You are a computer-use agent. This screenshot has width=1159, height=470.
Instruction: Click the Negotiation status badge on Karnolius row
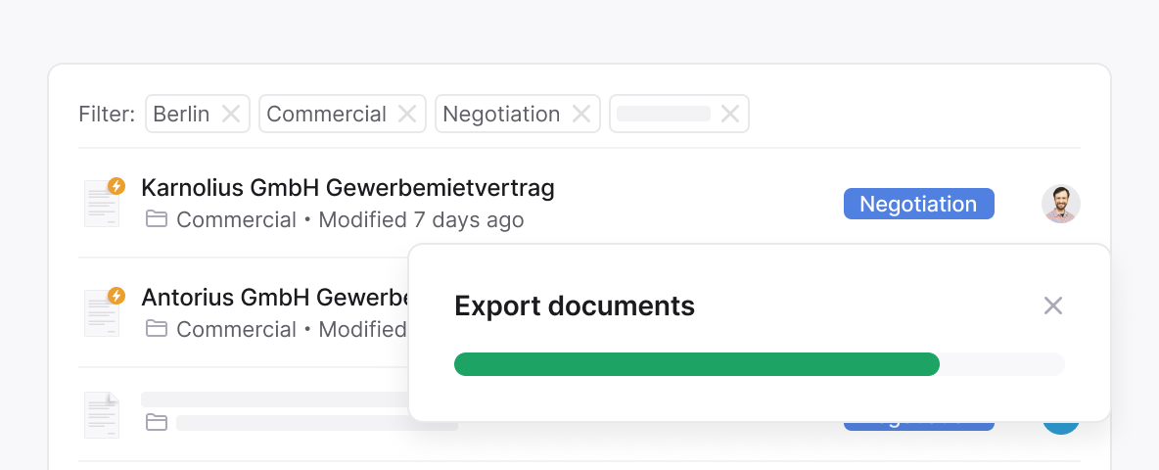[919, 204]
